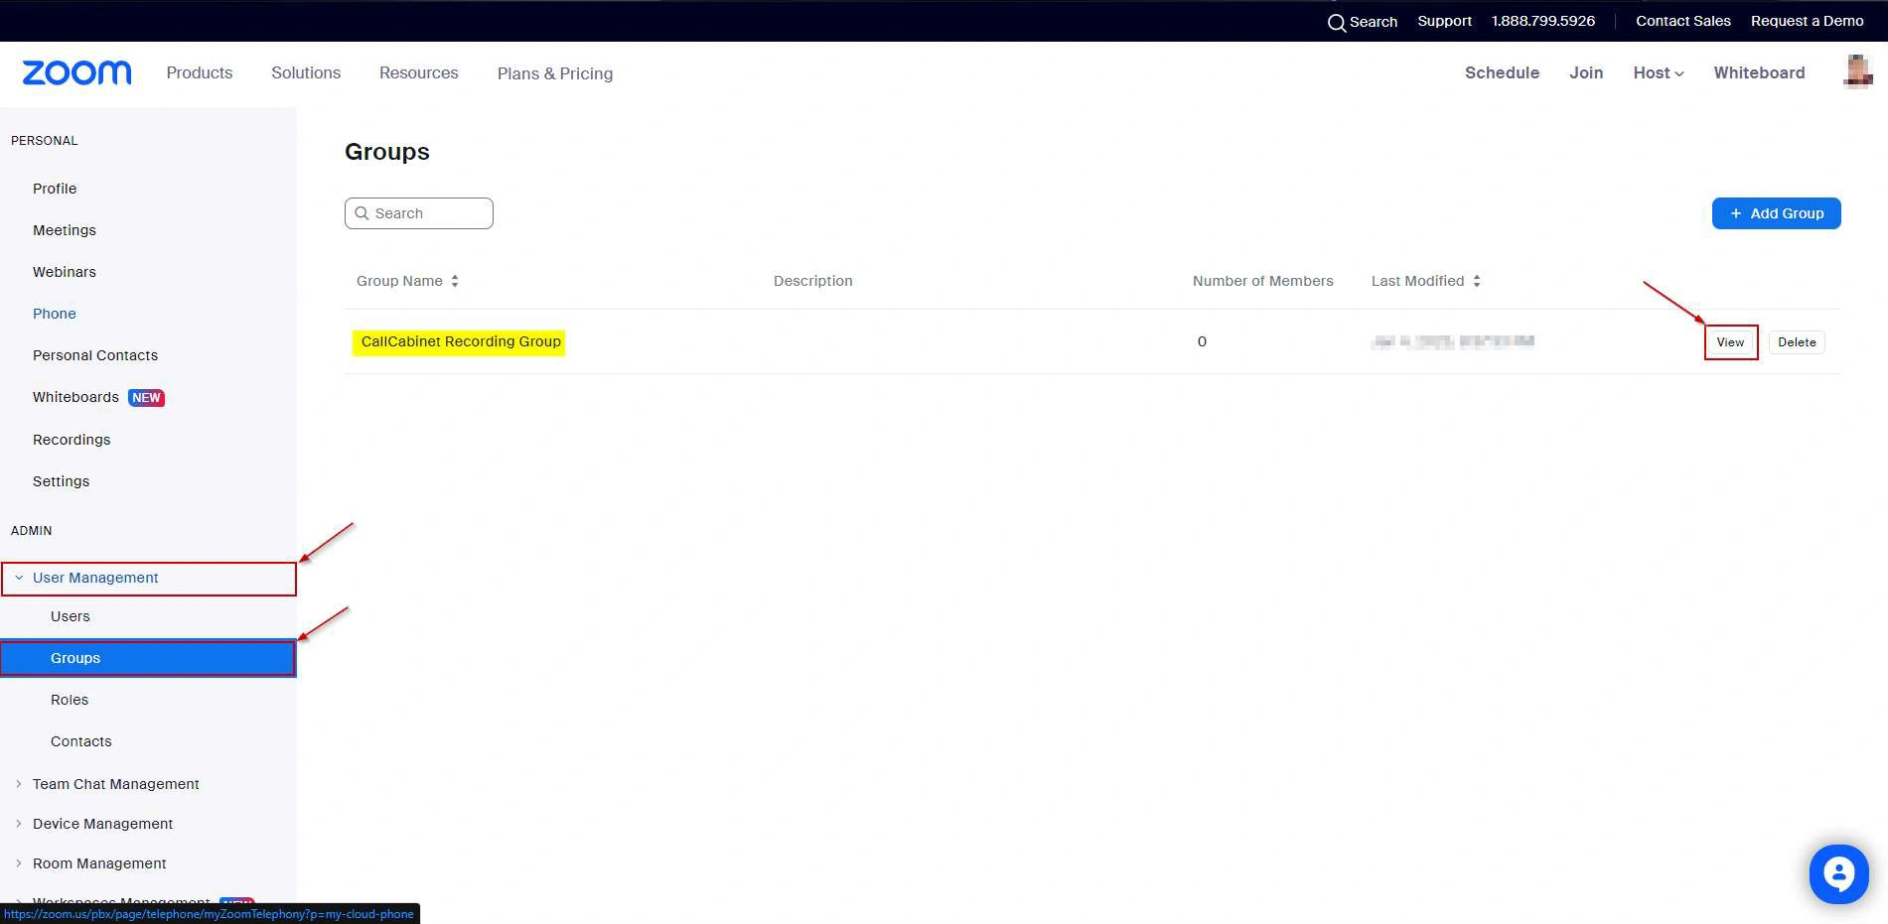1888x924 pixels.
Task: Click Request a Demo
Action: [1807, 21]
